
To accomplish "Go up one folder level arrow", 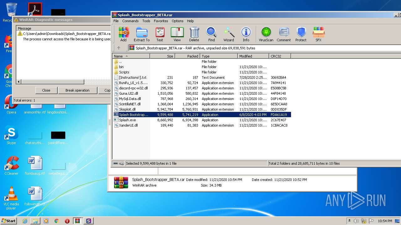I will click(119, 48).
